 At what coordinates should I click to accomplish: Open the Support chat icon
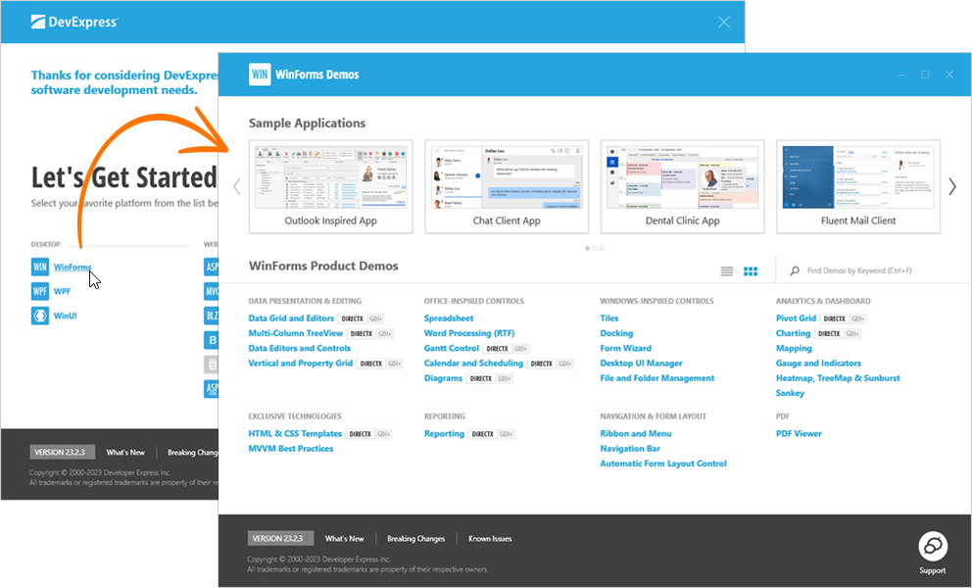(933, 546)
